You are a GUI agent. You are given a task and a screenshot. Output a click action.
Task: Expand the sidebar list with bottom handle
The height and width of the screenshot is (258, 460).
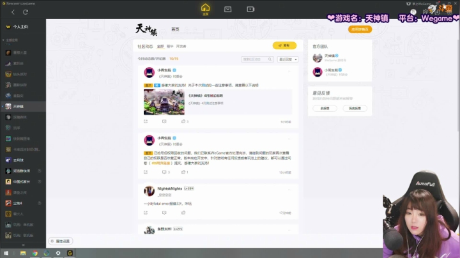click(23, 245)
